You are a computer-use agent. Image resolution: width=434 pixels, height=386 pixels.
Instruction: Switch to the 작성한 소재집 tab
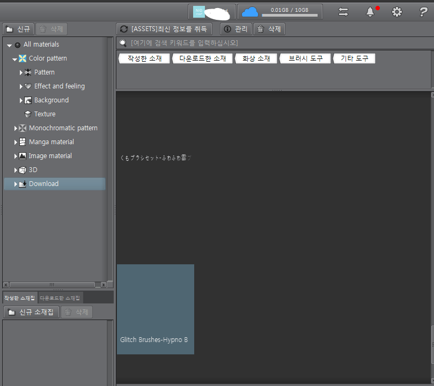(19, 298)
